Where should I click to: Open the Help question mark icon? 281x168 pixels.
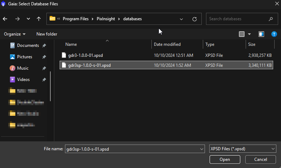click(x=274, y=34)
